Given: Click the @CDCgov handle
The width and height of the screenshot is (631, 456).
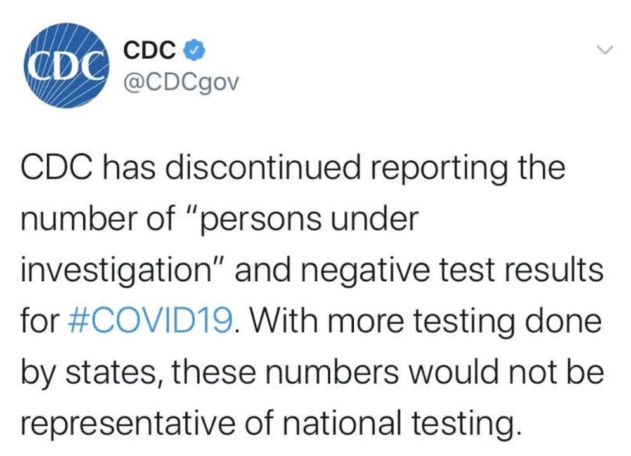Looking at the screenshot, I should point(180,82).
